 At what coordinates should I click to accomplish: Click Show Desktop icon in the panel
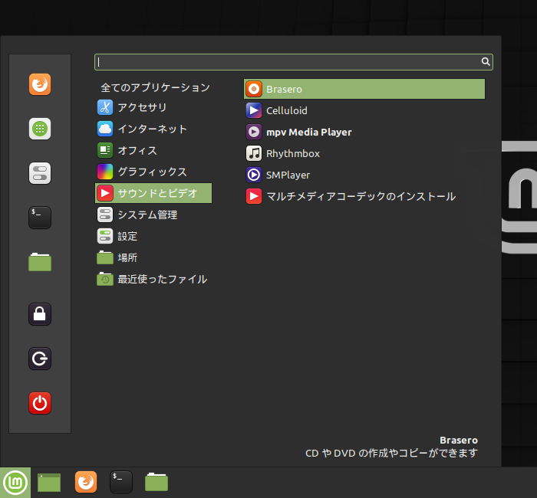tap(49, 483)
